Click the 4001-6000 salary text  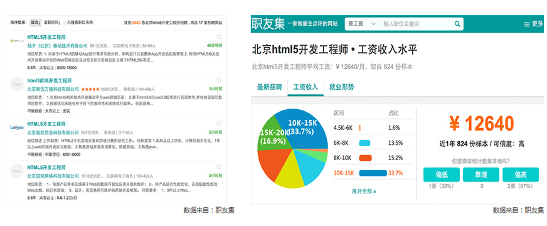pyautogui.click(x=71, y=154)
